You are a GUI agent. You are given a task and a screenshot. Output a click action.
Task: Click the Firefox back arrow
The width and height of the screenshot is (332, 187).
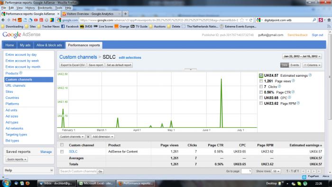3,20
